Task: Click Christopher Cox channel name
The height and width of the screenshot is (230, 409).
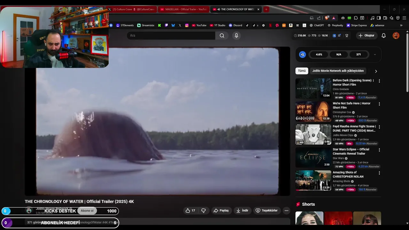Action: (342, 112)
